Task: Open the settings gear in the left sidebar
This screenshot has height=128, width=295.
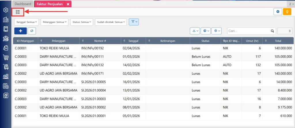Action: click(x=6, y=10)
